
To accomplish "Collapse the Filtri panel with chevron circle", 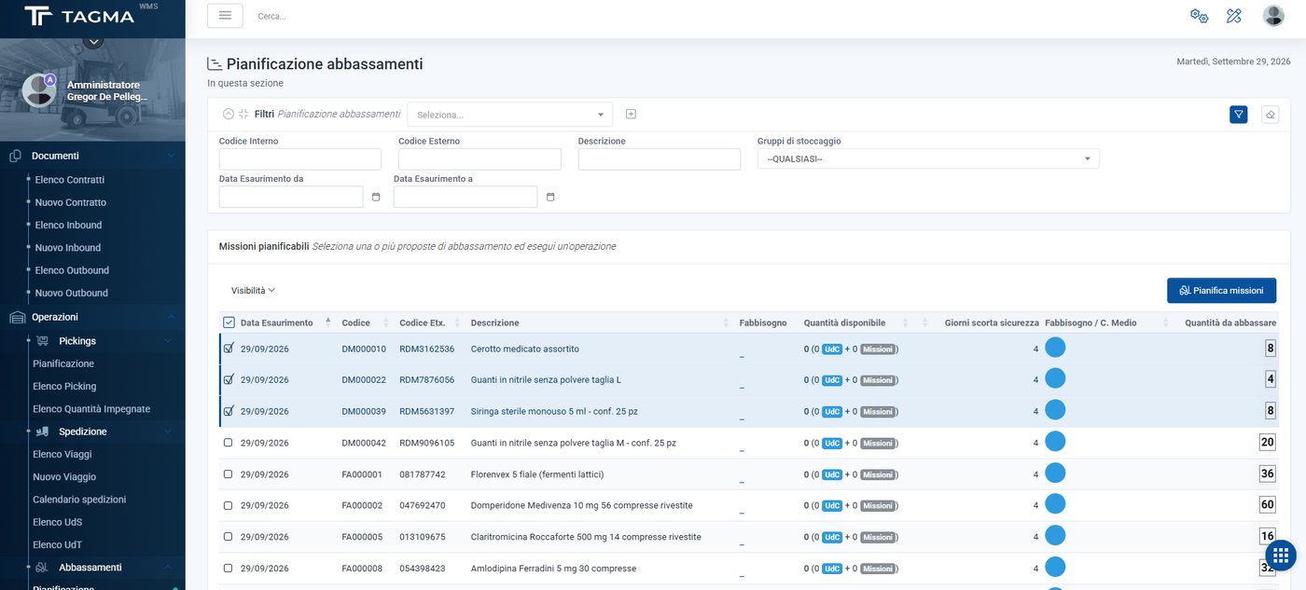I will [229, 114].
